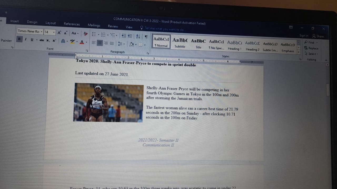Viewport: 337px width, 189px height.
Task: Open the Clipboard dialog launcher
Action: 12,47
